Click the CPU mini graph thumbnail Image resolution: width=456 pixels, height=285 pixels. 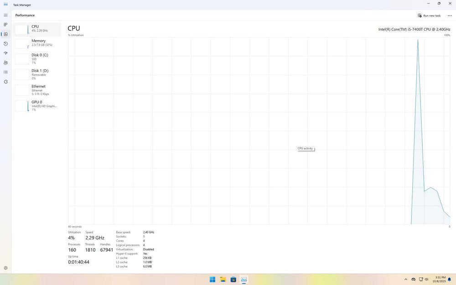pos(22,29)
